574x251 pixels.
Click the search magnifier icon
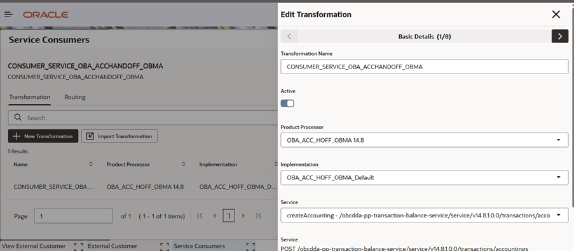pos(18,117)
